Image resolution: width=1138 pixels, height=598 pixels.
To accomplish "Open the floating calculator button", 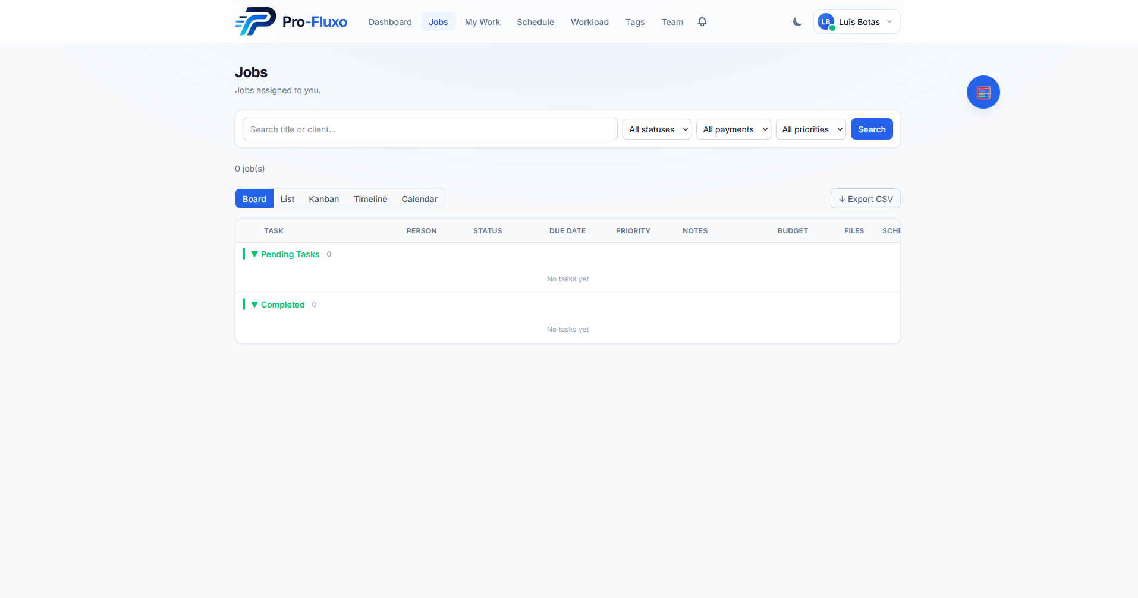I will pyautogui.click(x=983, y=92).
